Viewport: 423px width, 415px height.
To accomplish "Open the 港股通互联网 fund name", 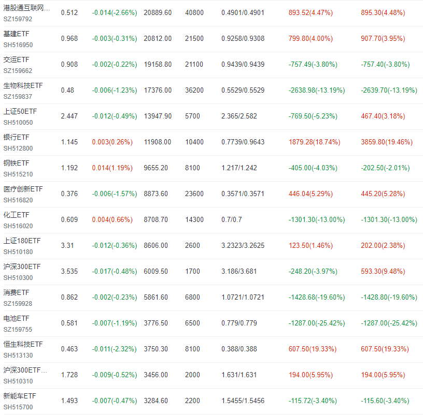I will (26, 8).
